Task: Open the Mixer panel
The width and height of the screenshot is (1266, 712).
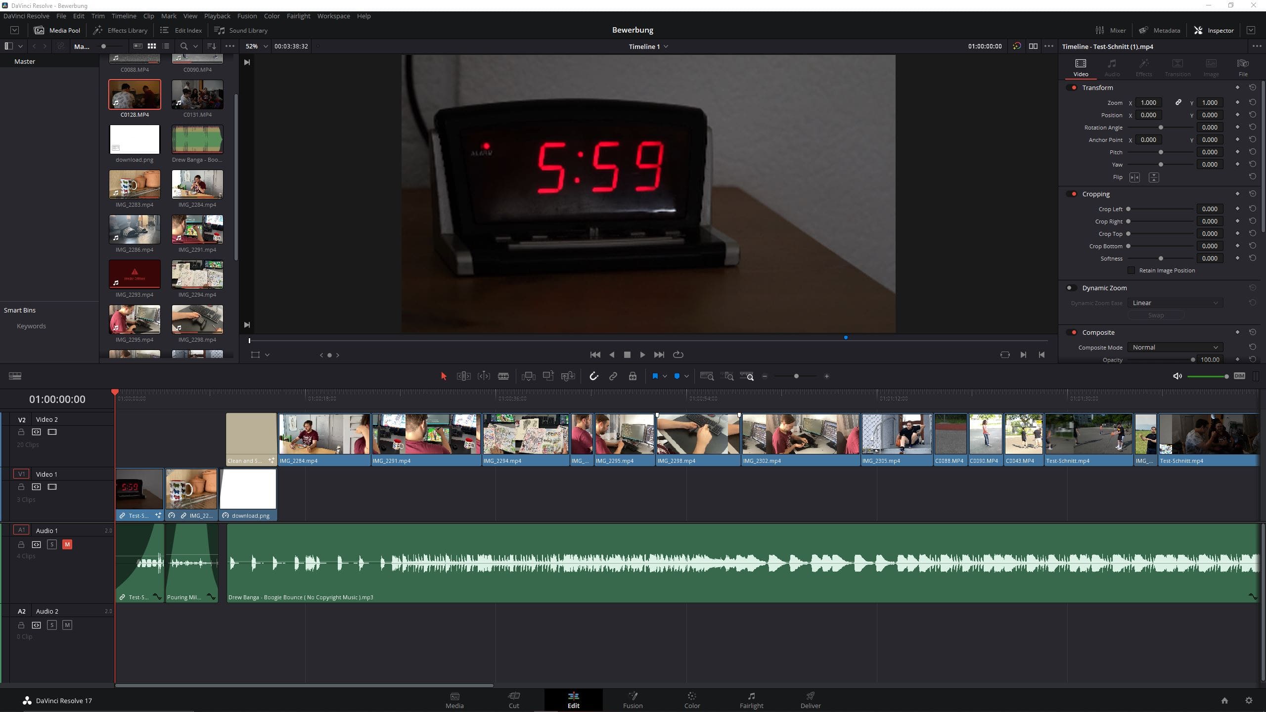Action: click(1110, 30)
